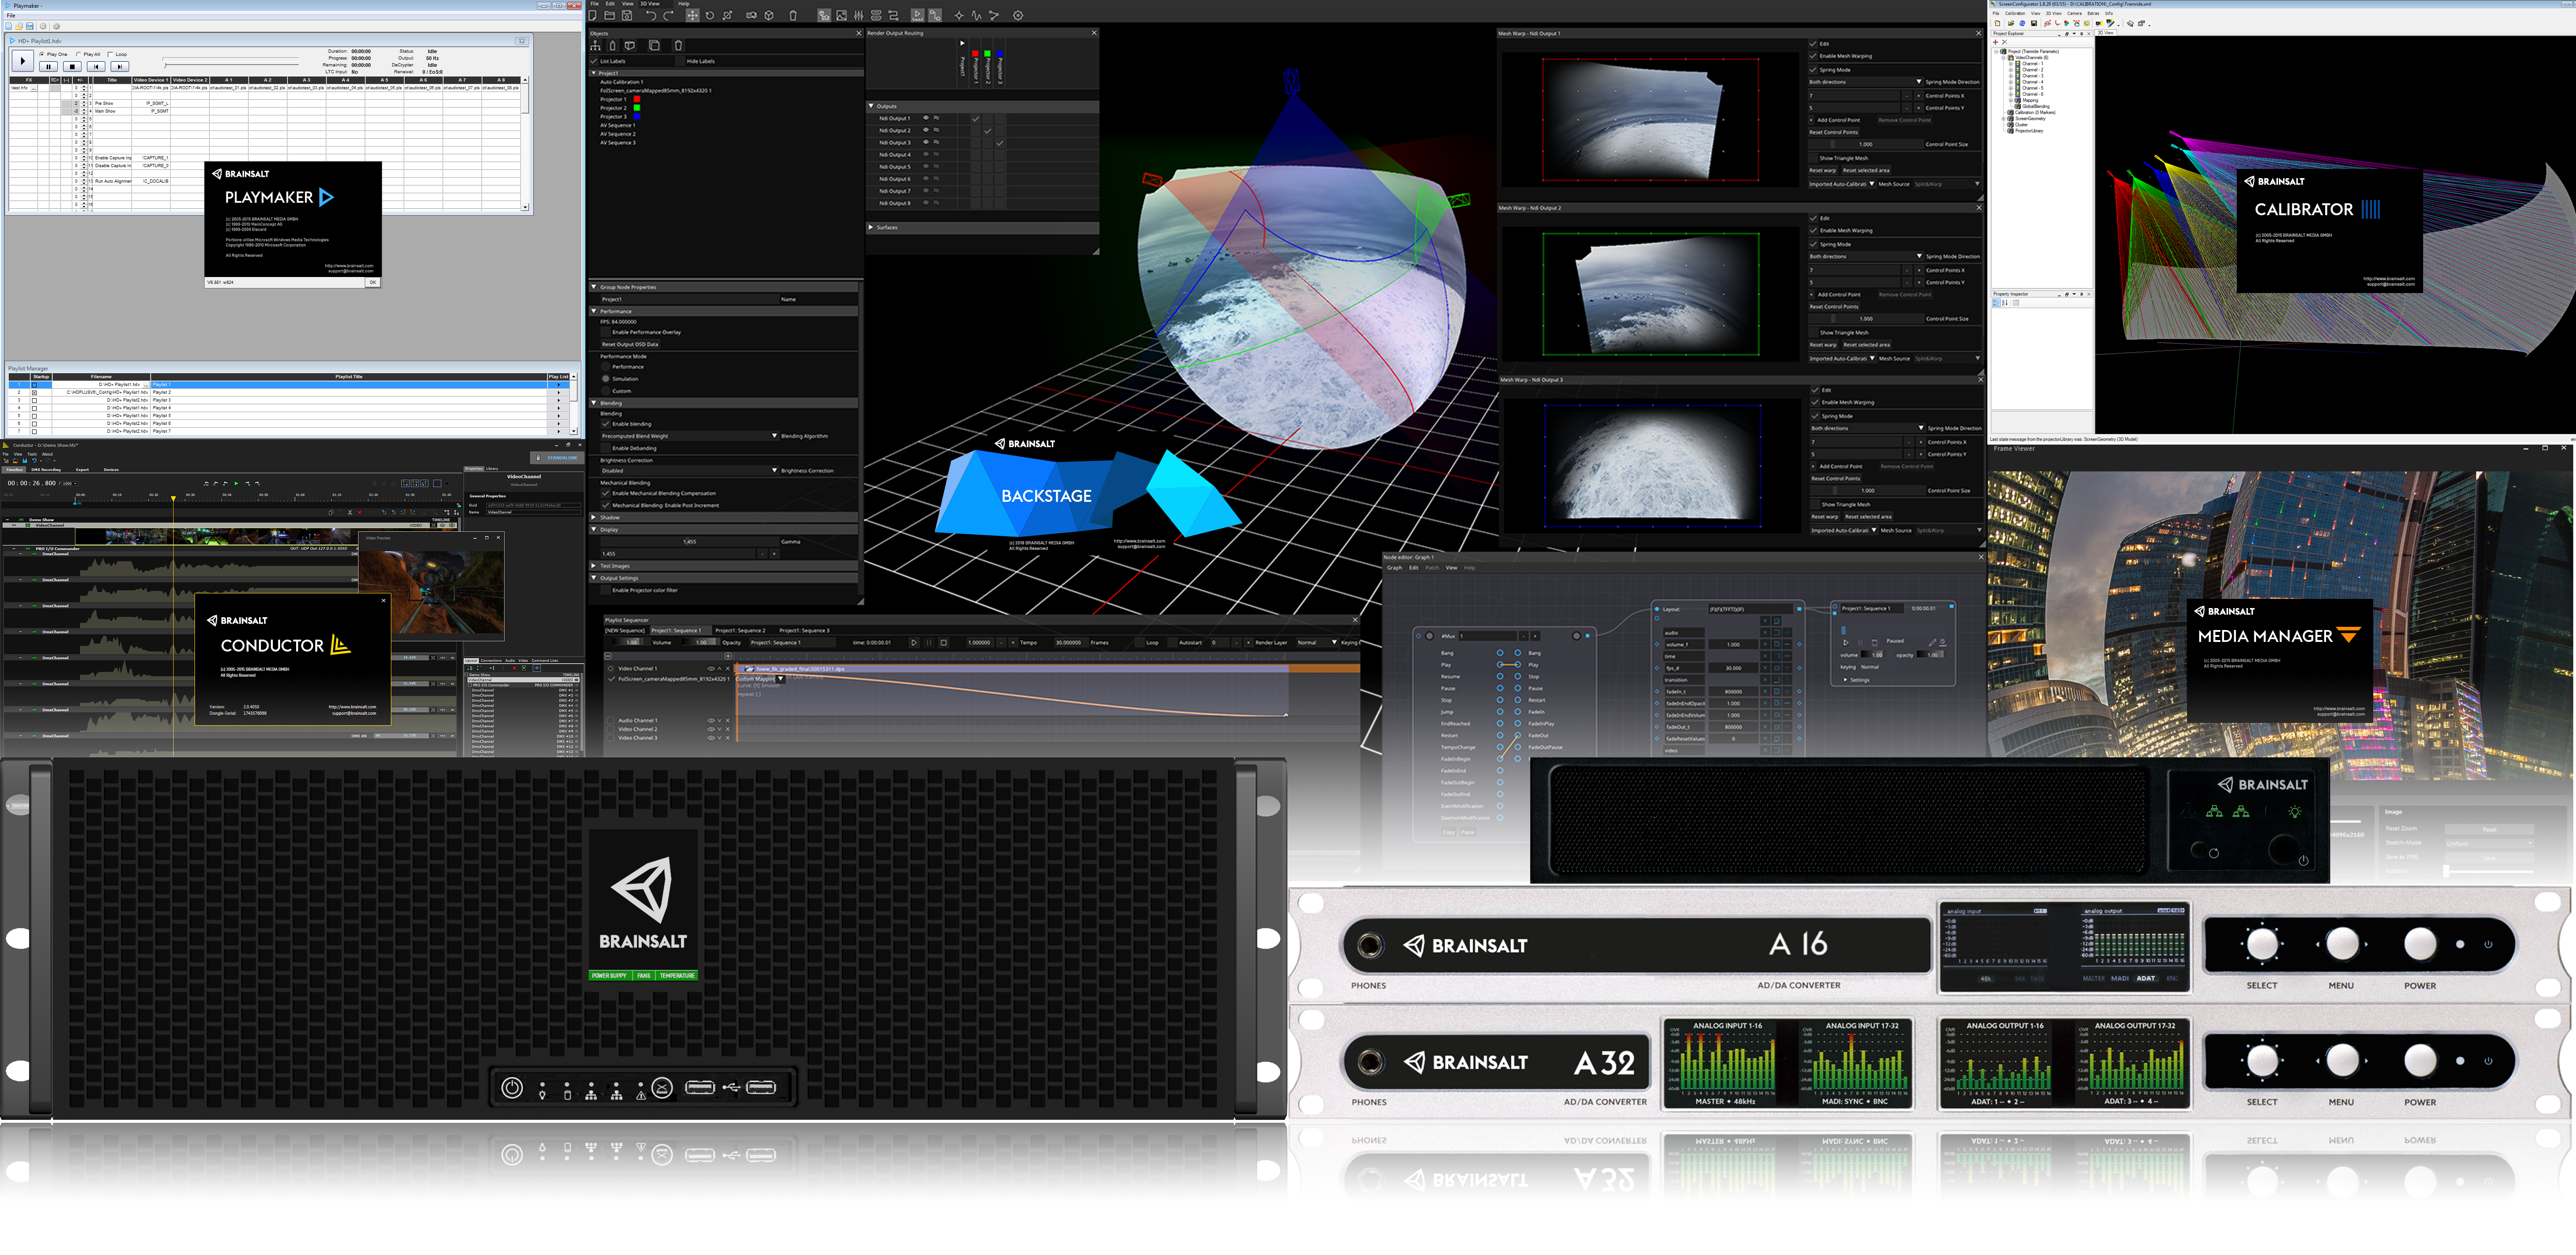Toggle the List Labels checkbox

pos(594,61)
